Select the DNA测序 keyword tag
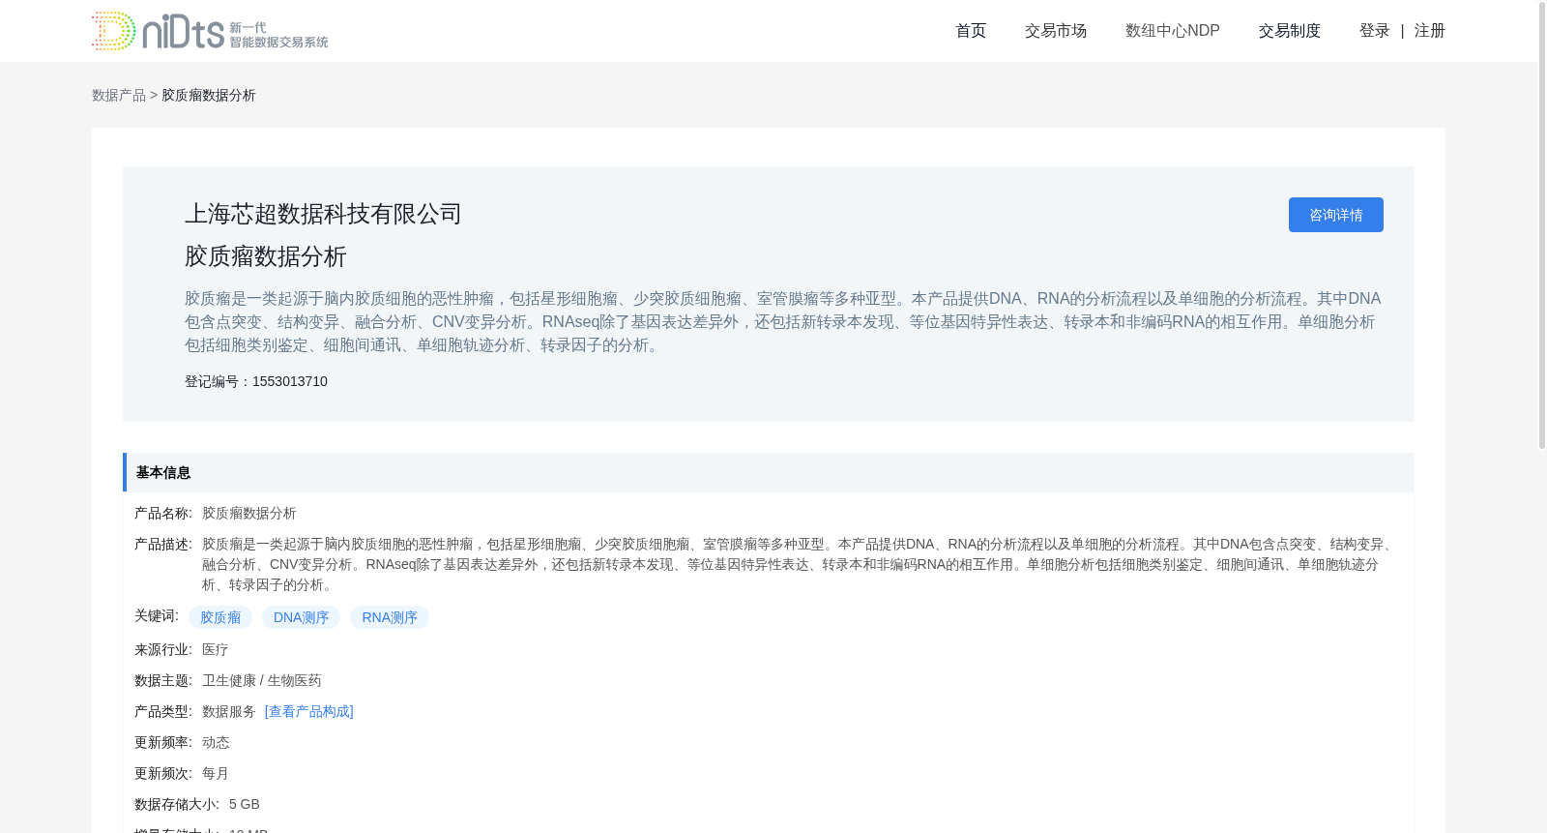The width and height of the screenshot is (1547, 833). point(301,617)
